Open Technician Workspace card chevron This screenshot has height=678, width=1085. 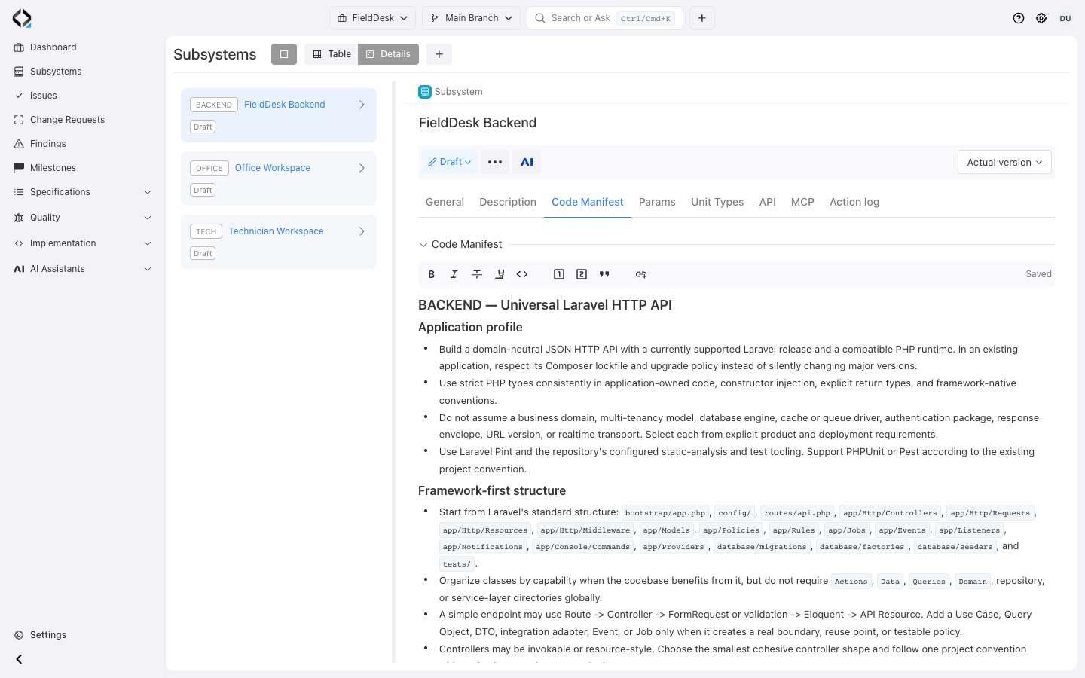[x=362, y=231]
